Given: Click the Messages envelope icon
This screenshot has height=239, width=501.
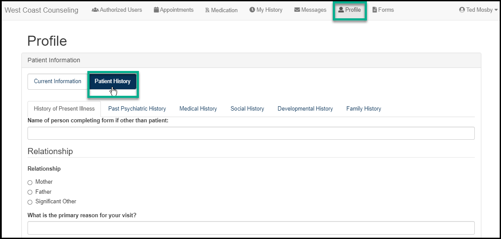Looking at the screenshot, I should 297,10.
